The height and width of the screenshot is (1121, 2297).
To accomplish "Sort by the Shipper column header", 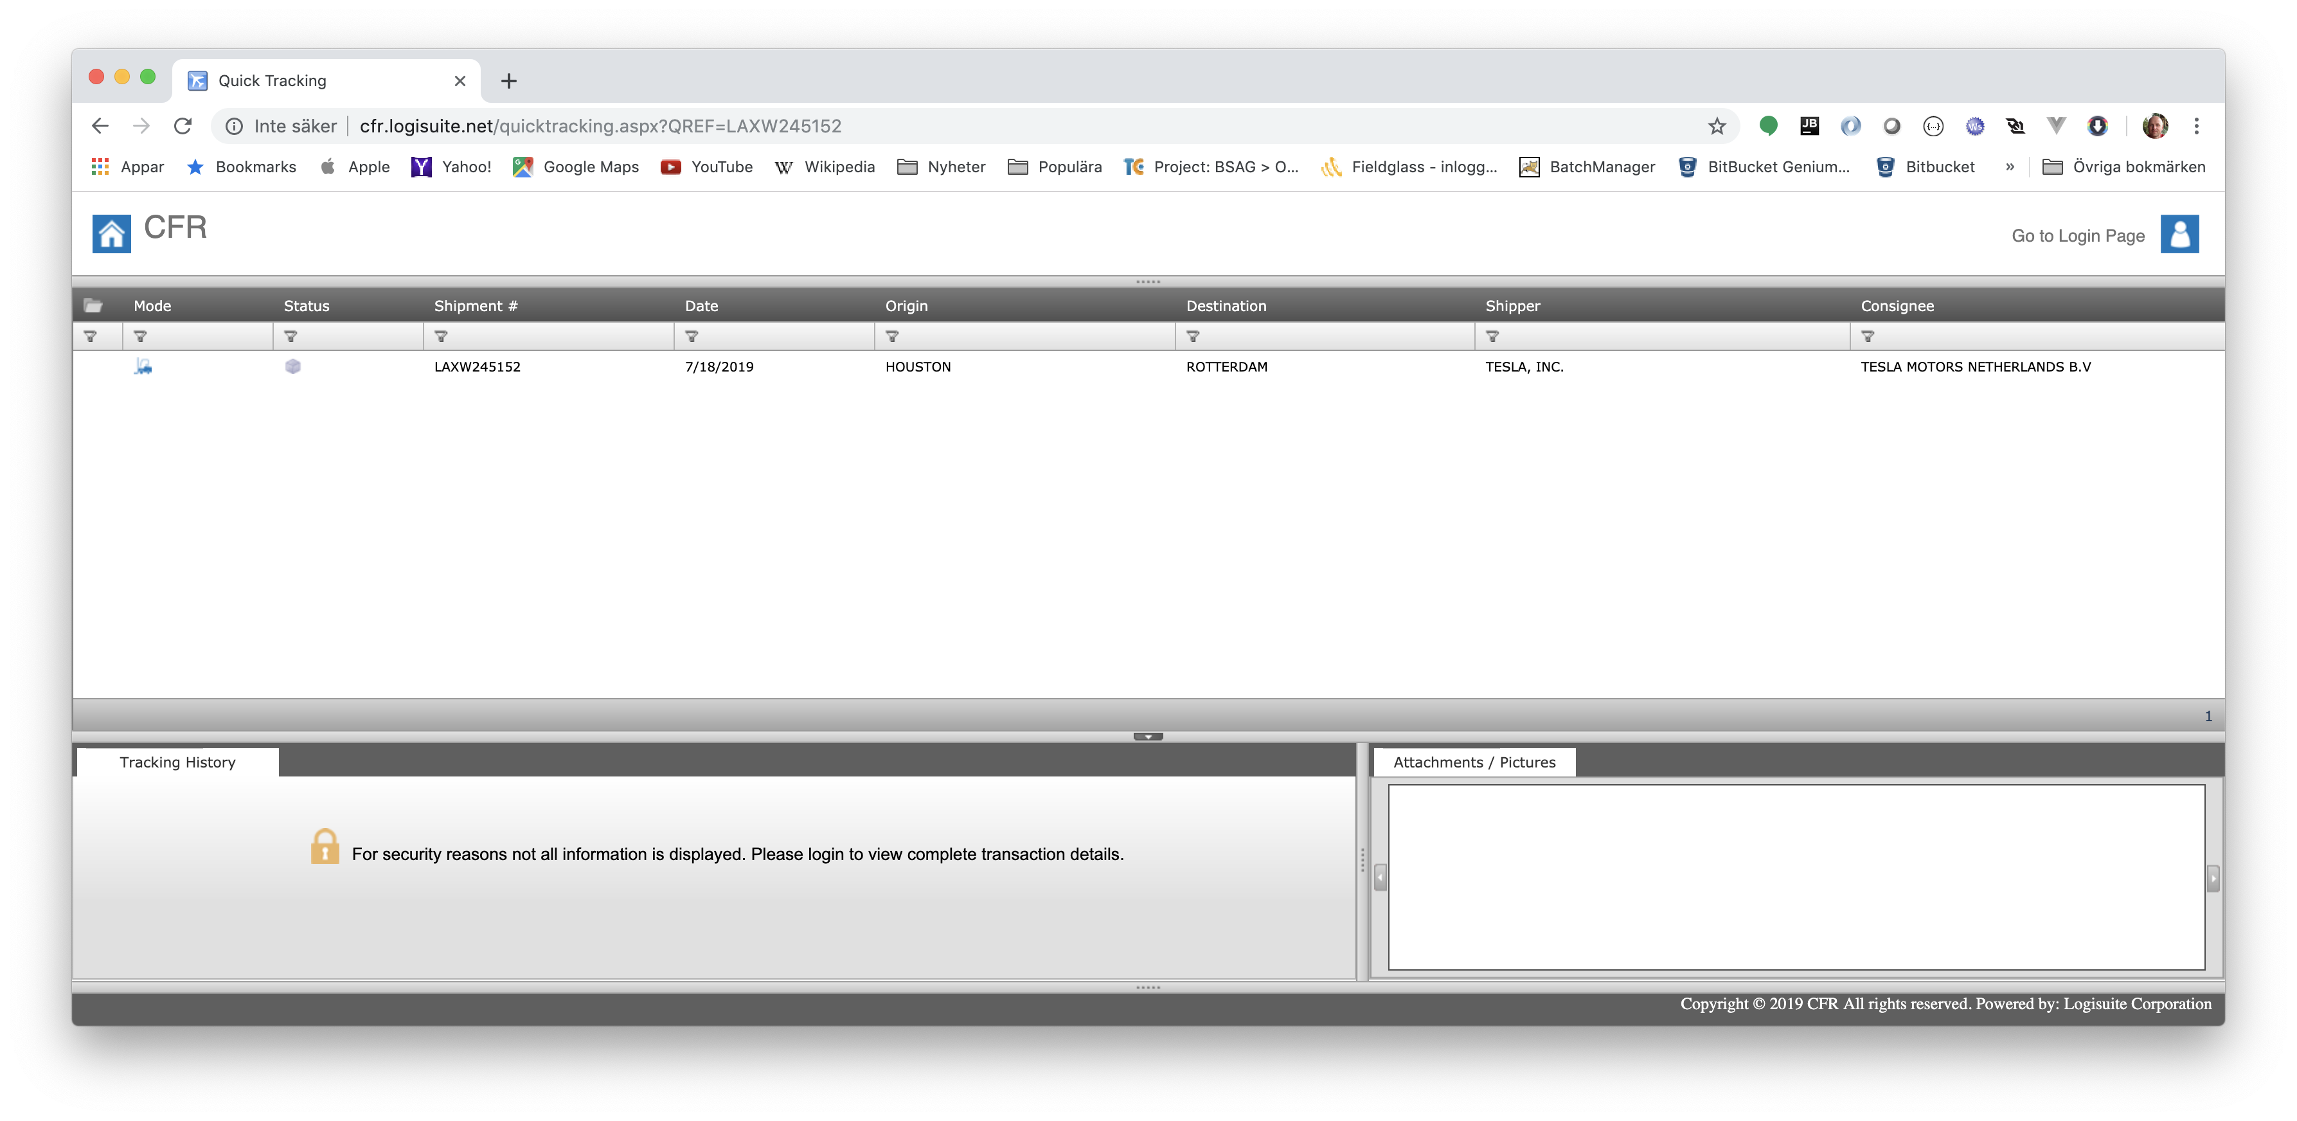I will click(1512, 306).
